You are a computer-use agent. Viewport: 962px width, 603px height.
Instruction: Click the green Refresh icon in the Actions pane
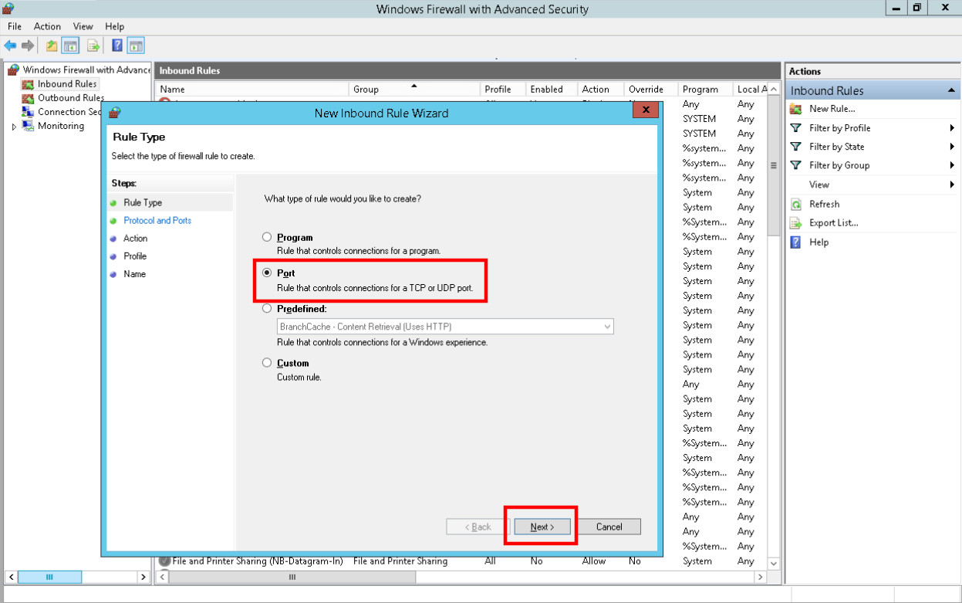[796, 205]
